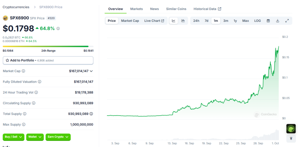Switch to candlestick chart icon
The image size is (298, 147).
[183, 21]
